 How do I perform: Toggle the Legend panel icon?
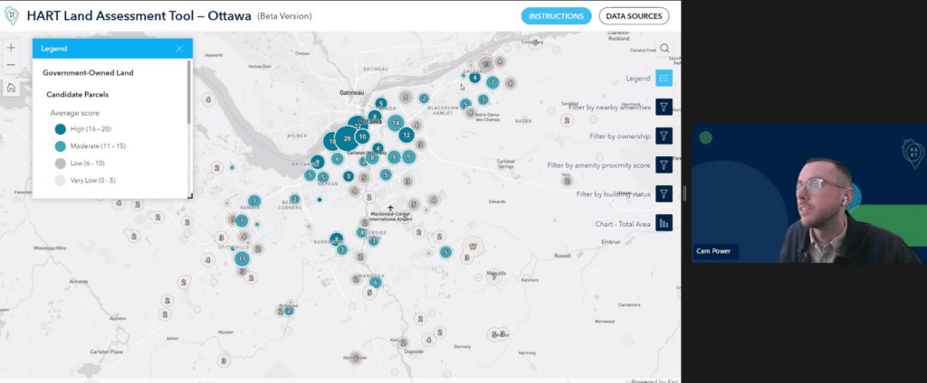pos(664,78)
